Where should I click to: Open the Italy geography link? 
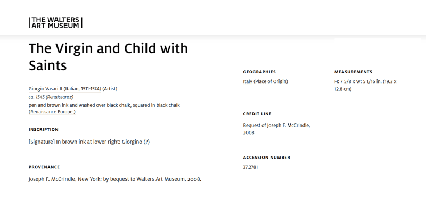point(248,81)
